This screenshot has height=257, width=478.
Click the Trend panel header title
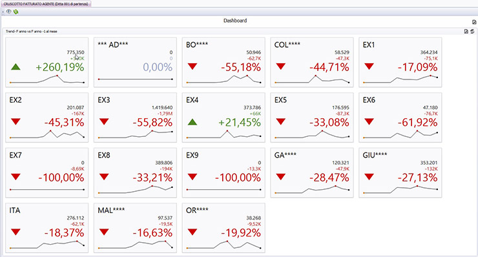tap(32, 32)
